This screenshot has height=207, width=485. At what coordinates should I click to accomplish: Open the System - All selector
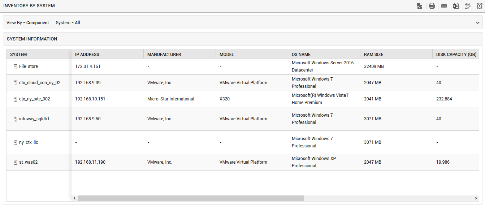tap(68, 23)
